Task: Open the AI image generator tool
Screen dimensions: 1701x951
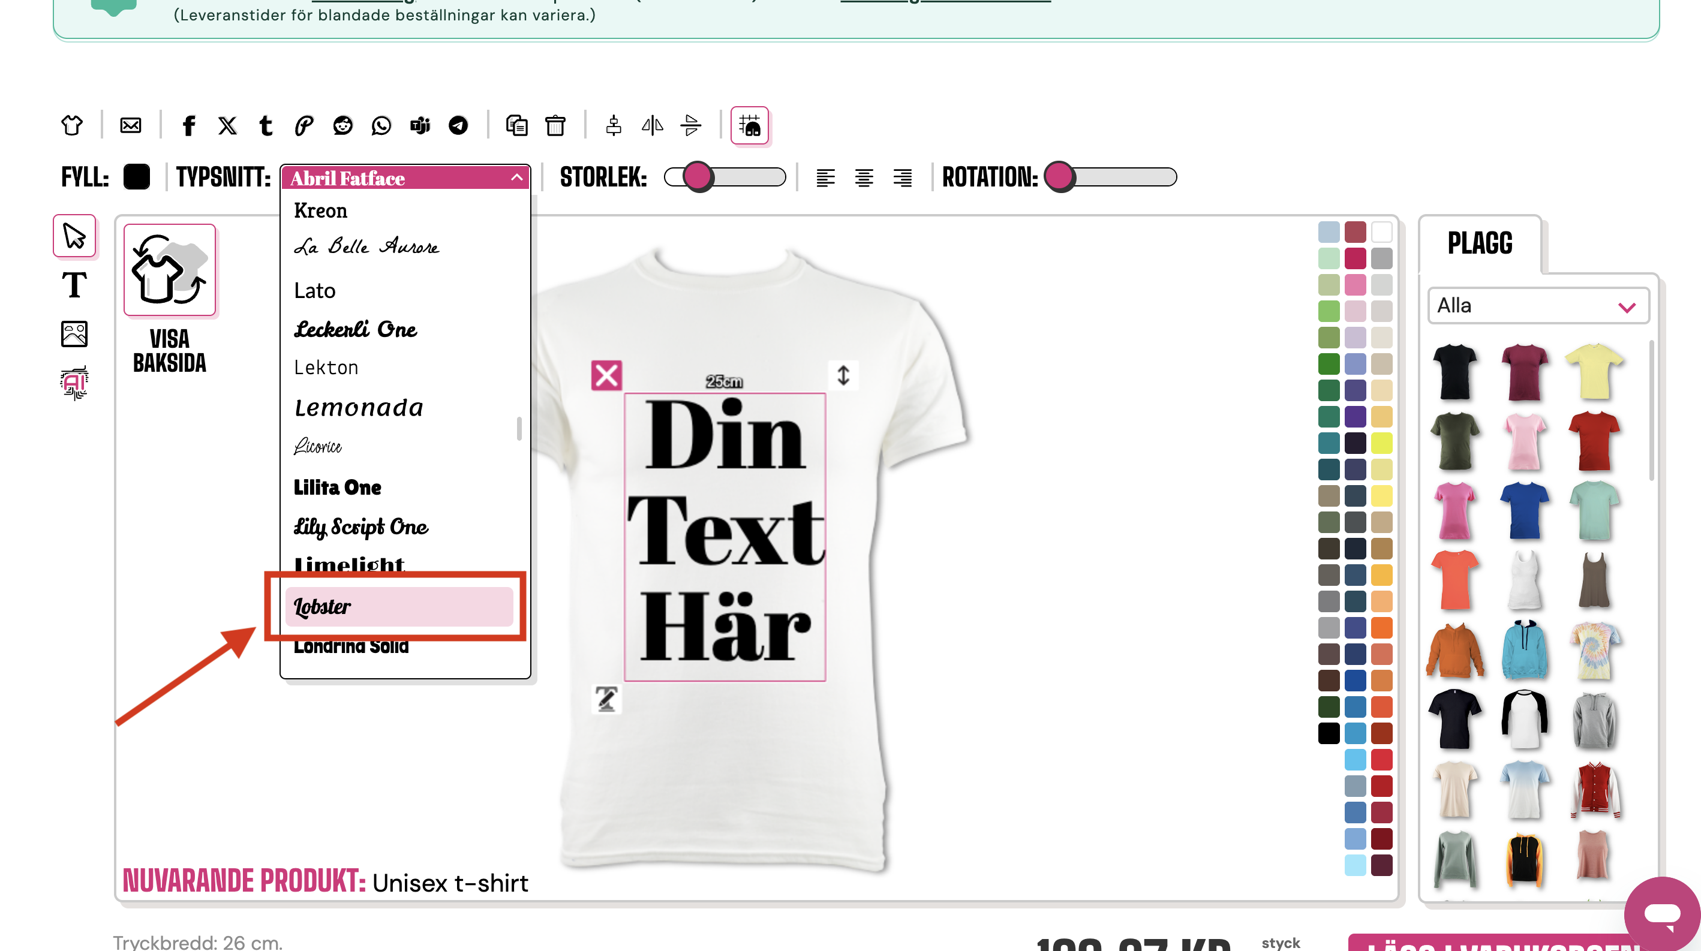Action: tap(74, 382)
